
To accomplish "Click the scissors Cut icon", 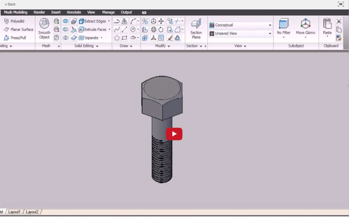I will 339,21.
